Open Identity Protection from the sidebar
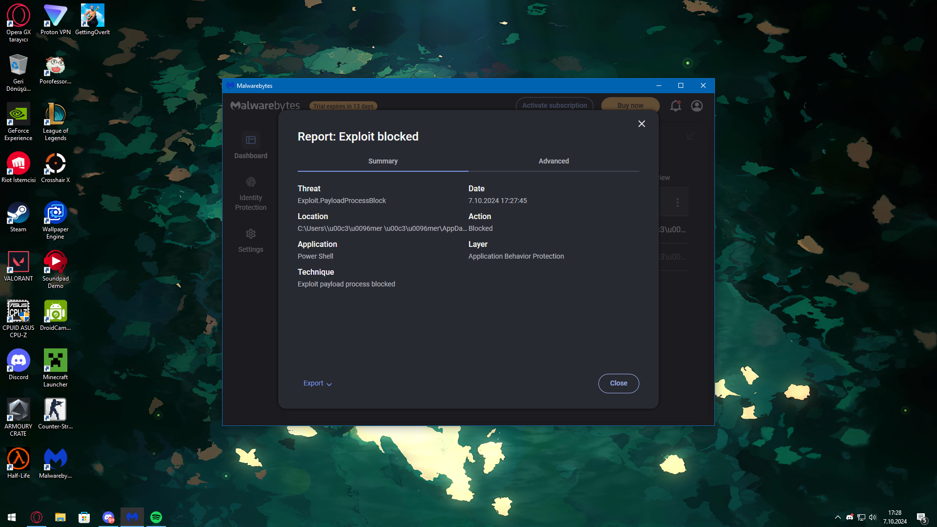937x527 pixels. point(250,194)
